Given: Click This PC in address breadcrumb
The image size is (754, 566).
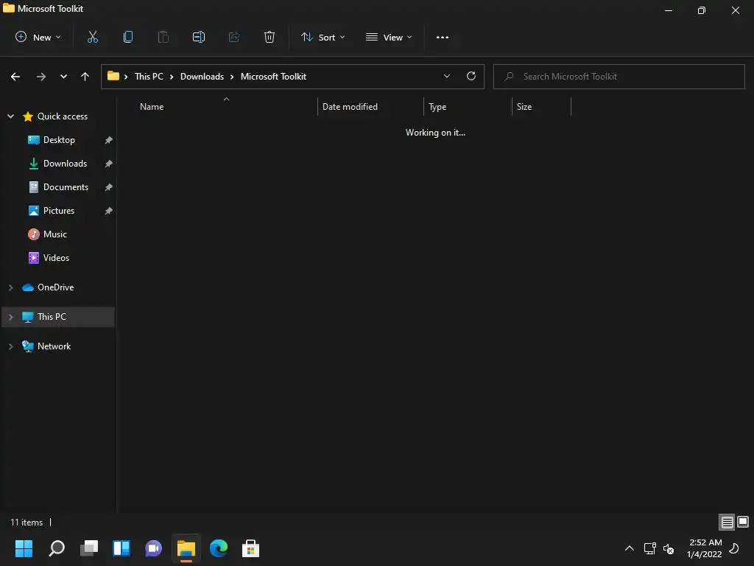Looking at the screenshot, I should pyautogui.click(x=149, y=77).
